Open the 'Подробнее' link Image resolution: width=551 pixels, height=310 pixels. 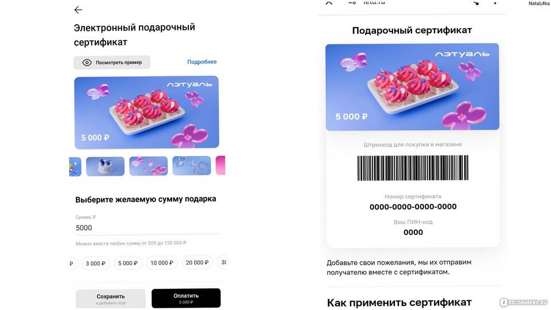click(x=201, y=62)
